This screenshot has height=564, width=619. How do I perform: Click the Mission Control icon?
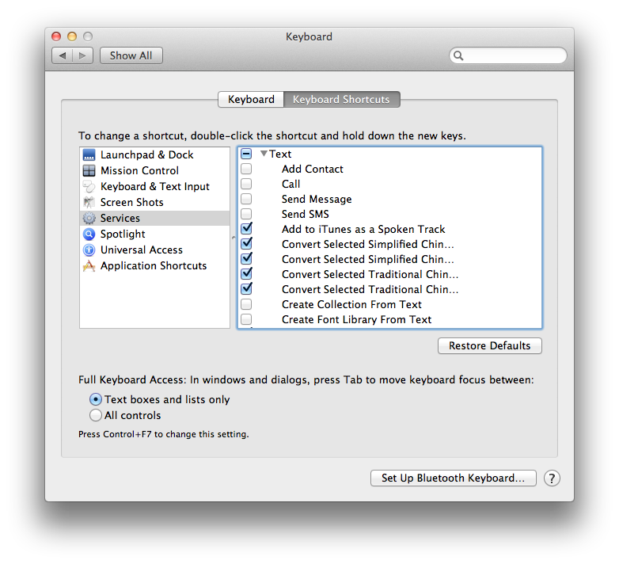89,170
